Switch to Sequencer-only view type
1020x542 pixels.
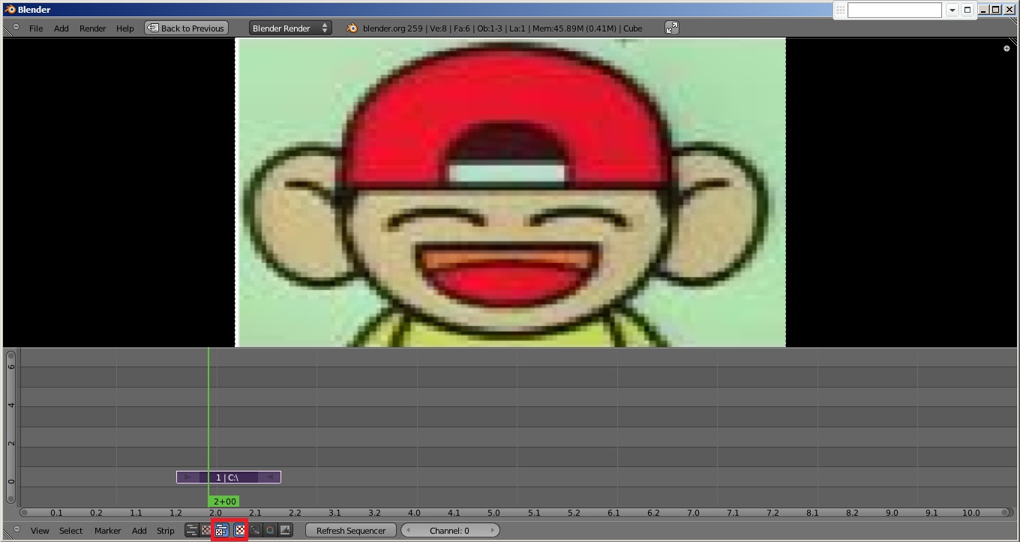point(192,530)
